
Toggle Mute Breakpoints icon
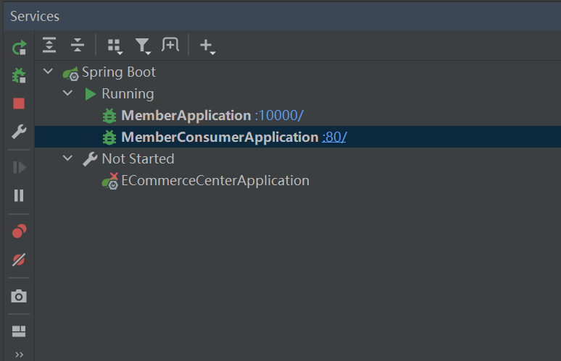point(20,260)
